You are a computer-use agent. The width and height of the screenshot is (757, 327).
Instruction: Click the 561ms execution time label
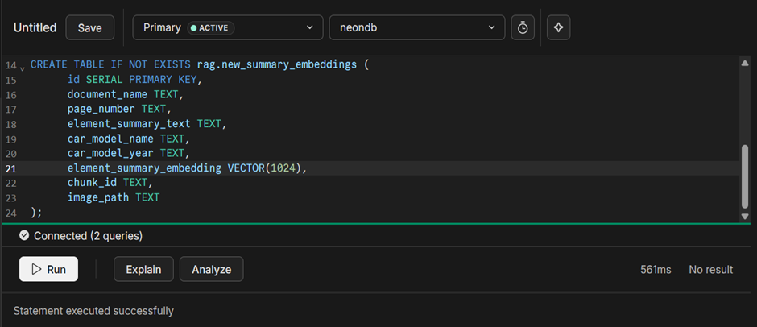[x=656, y=270]
